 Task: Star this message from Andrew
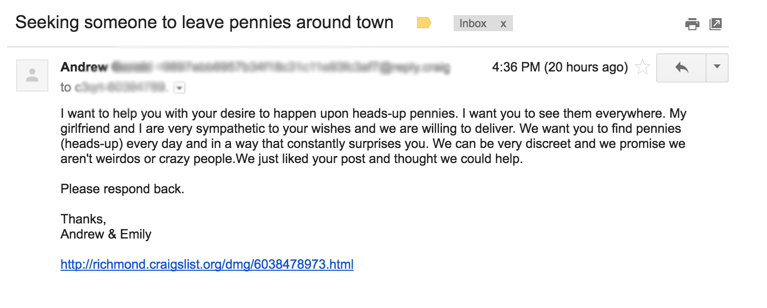(643, 67)
